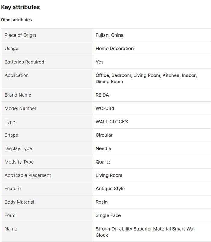Image resolution: width=211 pixels, height=242 pixels.
Task: Select the Single Face form value
Action: [108, 215]
